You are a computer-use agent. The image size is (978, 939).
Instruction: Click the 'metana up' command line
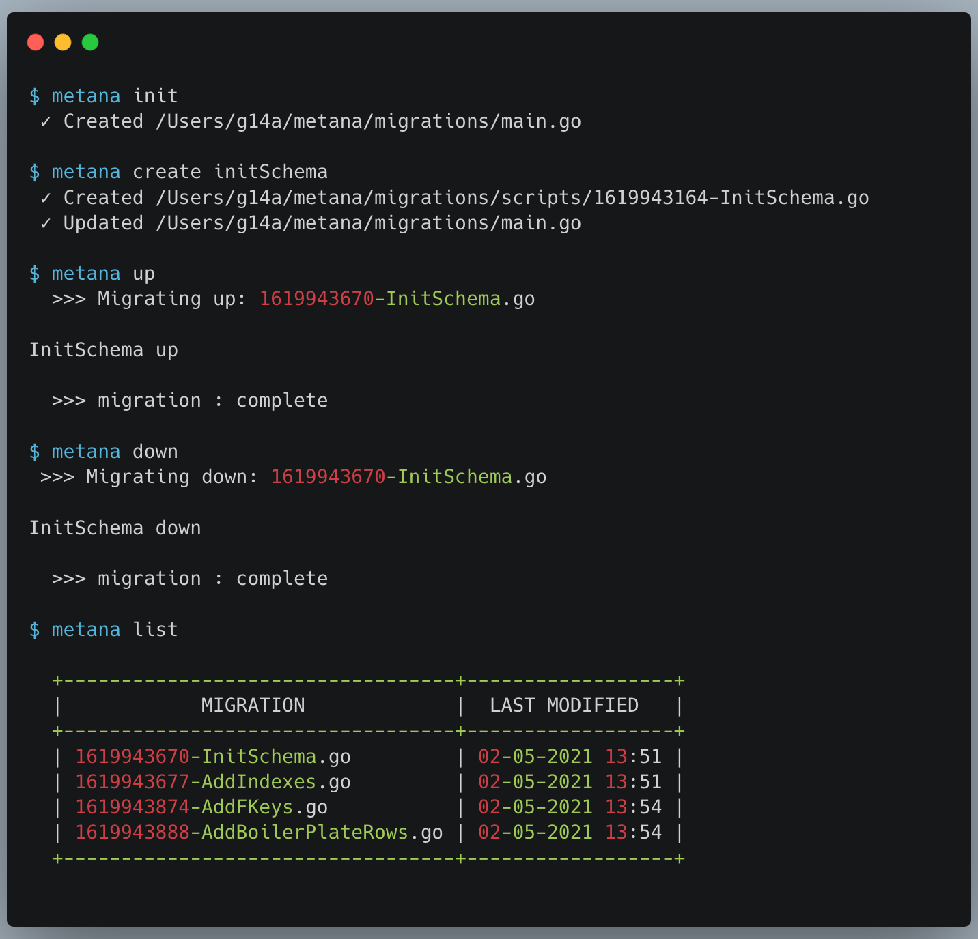[x=92, y=274]
